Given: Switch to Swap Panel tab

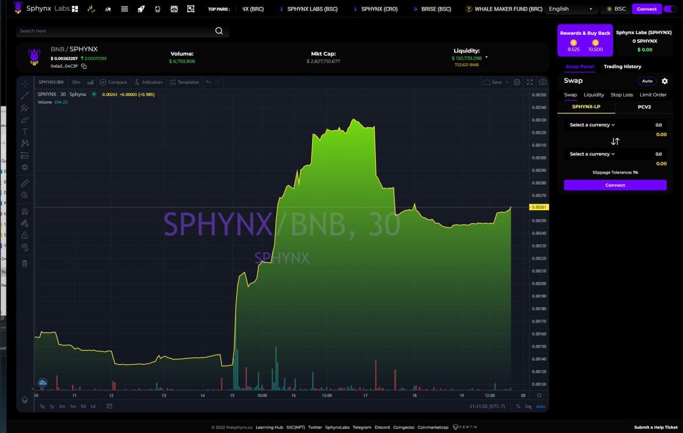Looking at the screenshot, I should tap(579, 67).
